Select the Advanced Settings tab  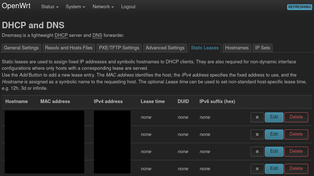(x=165, y=48)
